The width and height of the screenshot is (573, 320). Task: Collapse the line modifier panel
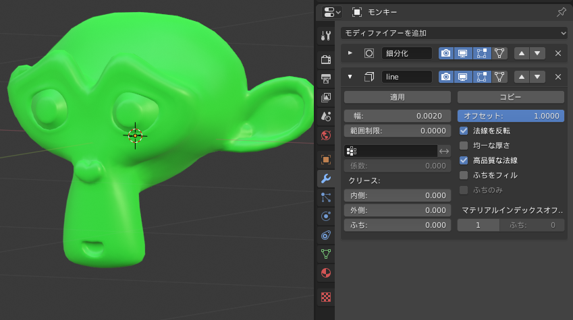pyautogui.click(x=350, y=77)
